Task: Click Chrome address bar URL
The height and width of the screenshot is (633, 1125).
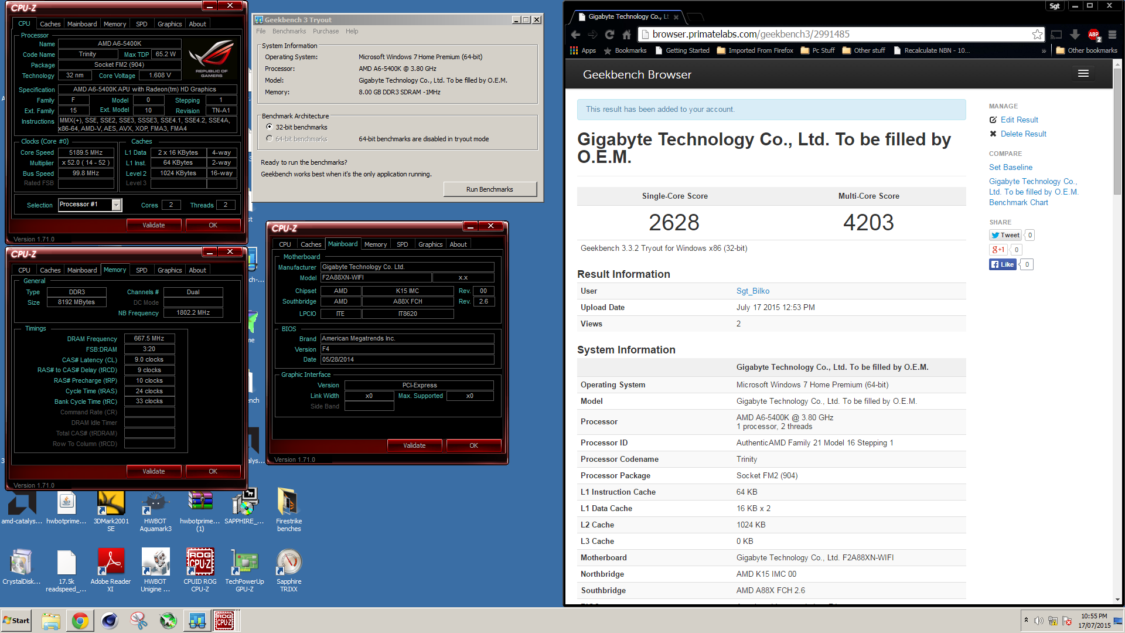Action: [x=751, y=34]
